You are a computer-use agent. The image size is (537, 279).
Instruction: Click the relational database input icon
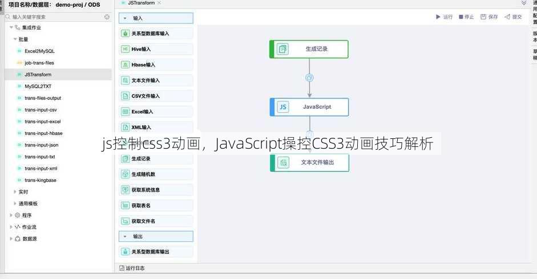pyautogui.click(x=126, y=34)
